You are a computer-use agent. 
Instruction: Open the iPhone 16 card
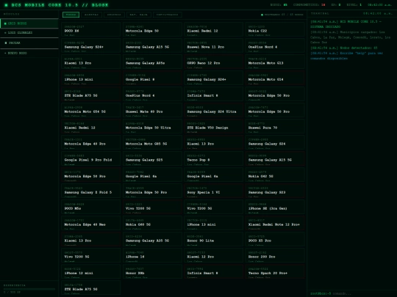point(152,256)
